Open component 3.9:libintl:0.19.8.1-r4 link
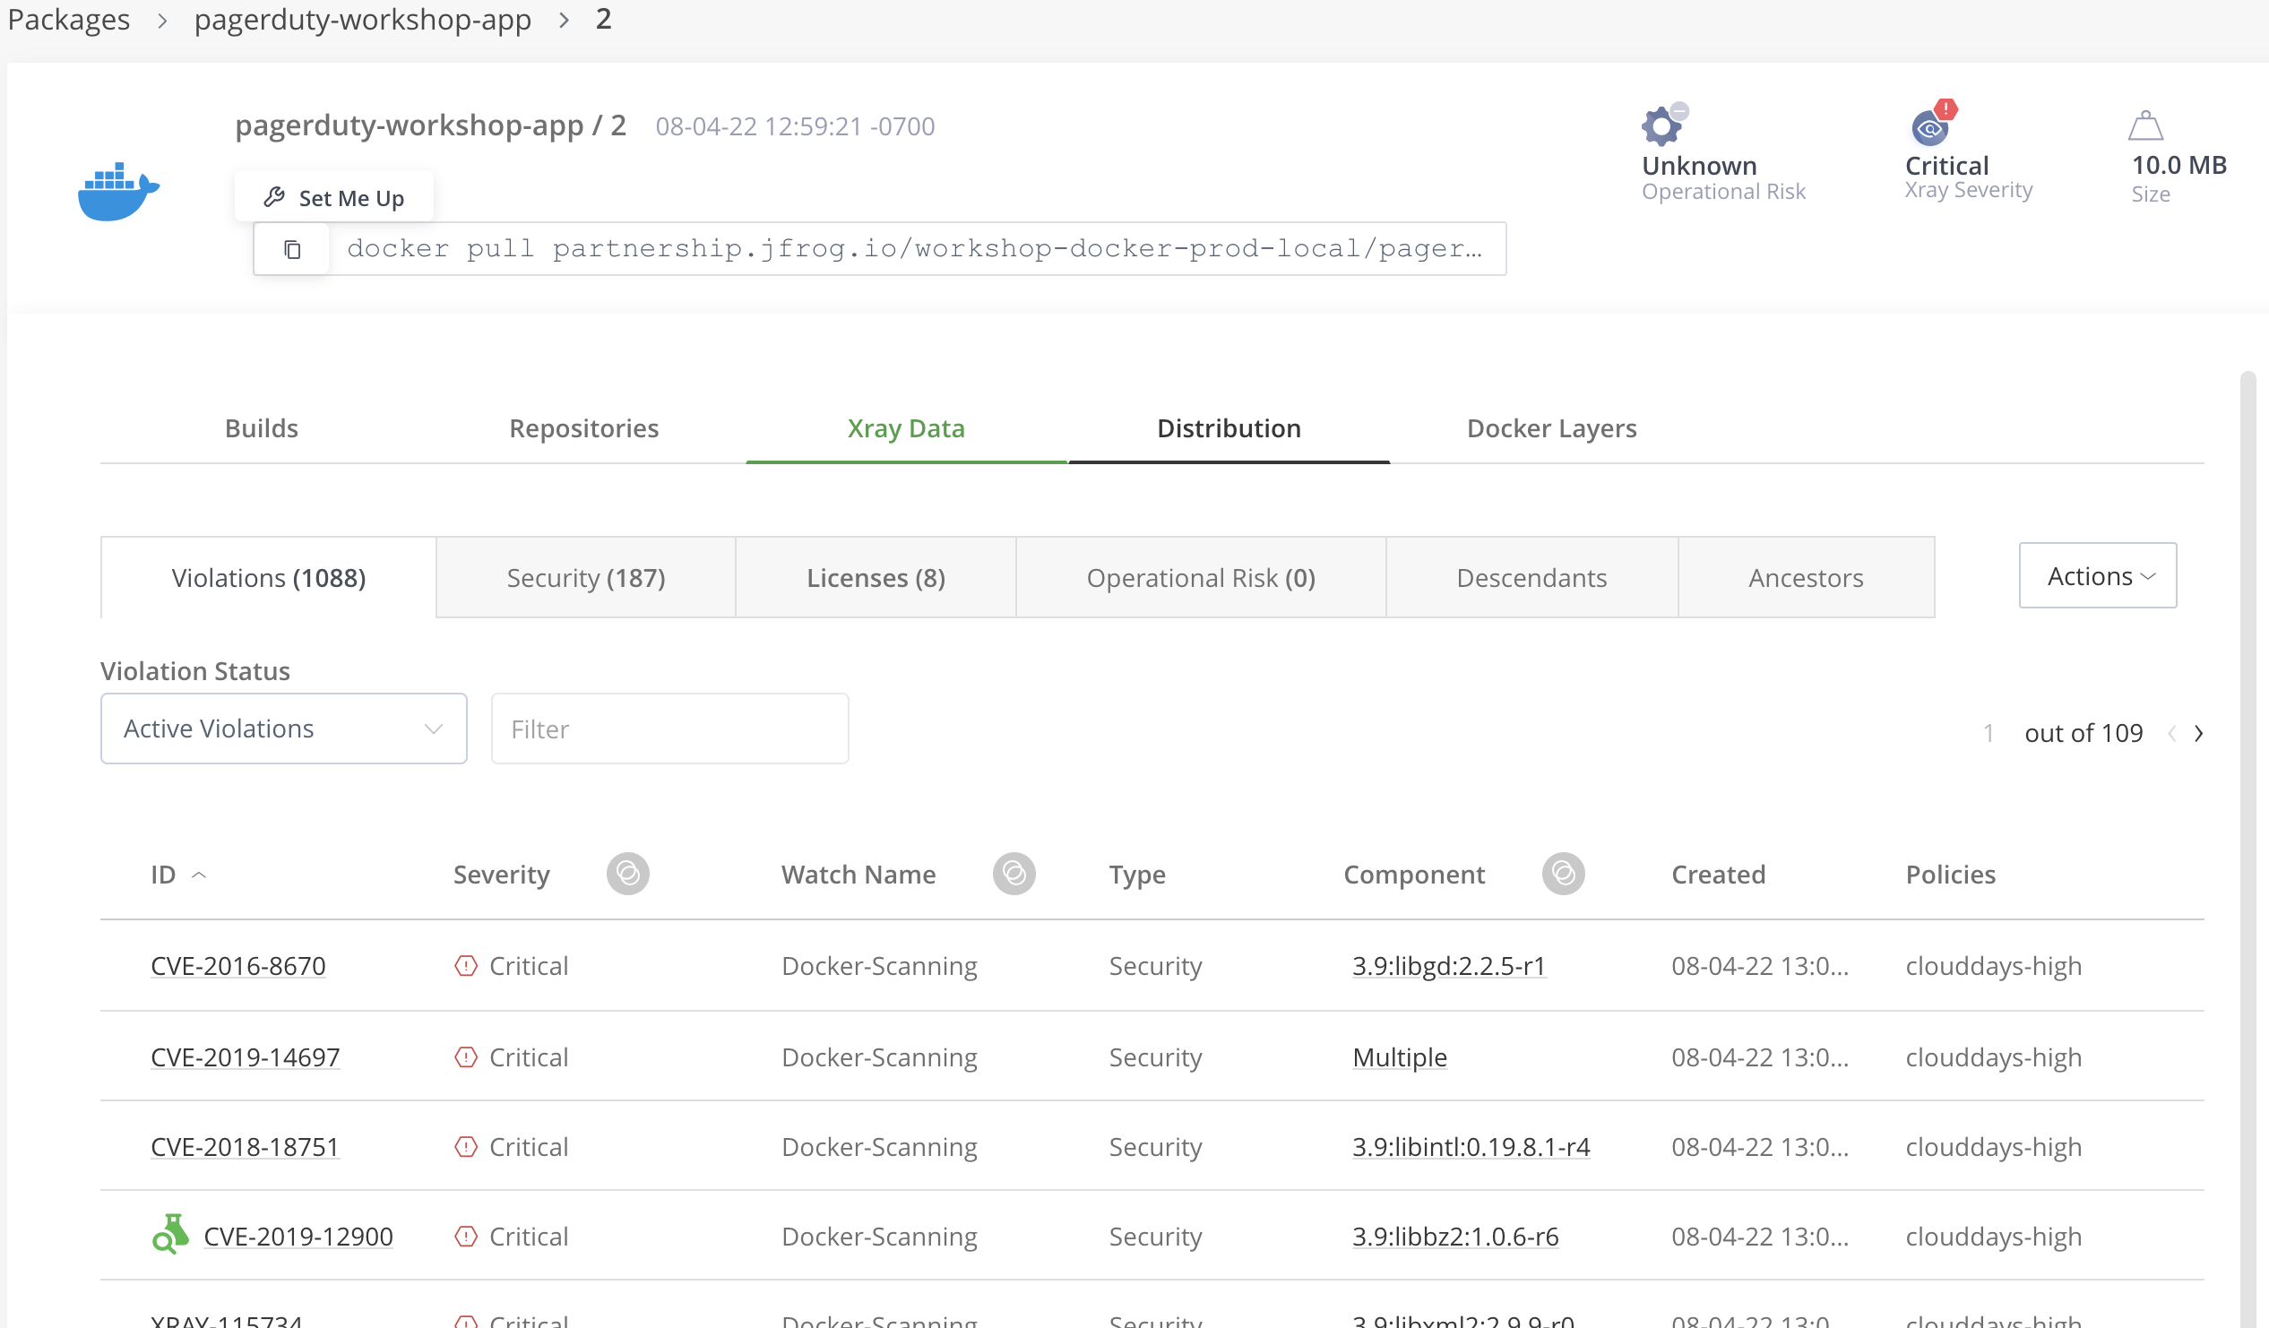Viewport: 2269px width, 1328px height. point(1471,1146)
